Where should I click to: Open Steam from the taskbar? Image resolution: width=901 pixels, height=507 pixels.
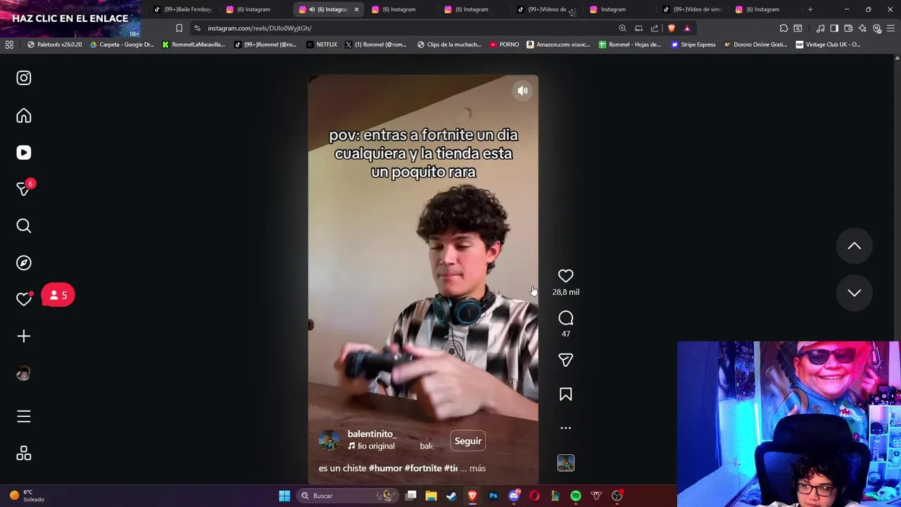click(452, 496)
